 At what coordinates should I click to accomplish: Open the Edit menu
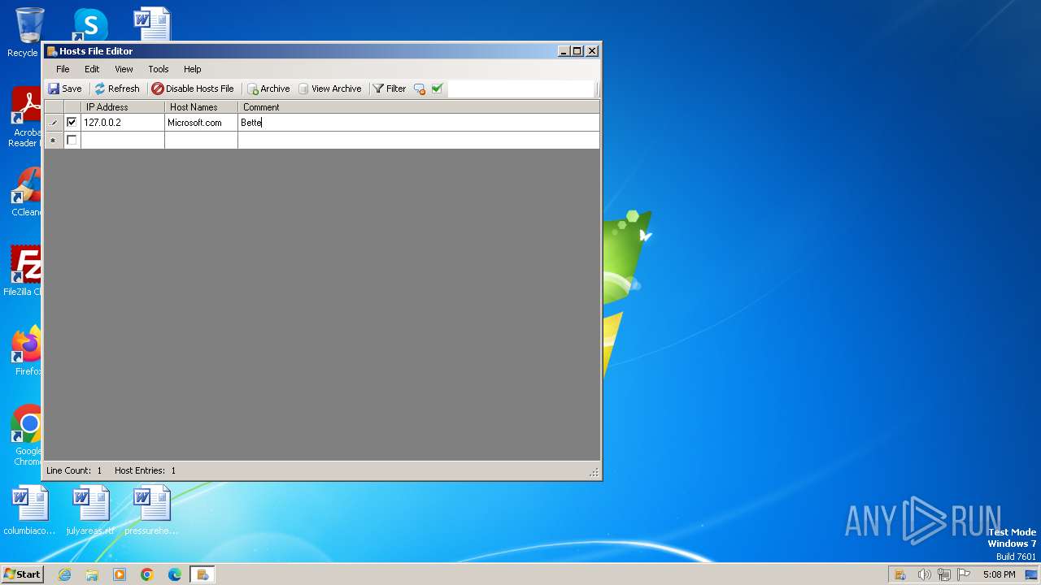point(92,69)
